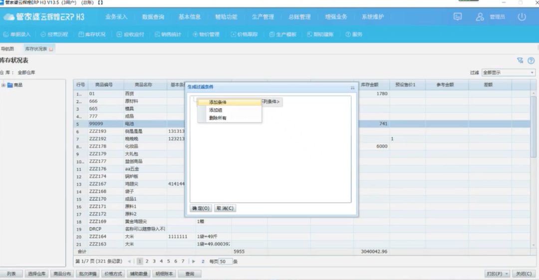Click the 辅助数量 button
The height and width of the screenshot is (280, 539).
coord(139,274)
